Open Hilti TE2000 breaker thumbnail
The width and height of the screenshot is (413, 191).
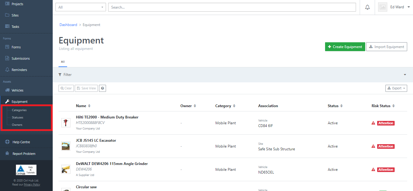(66, 123)
